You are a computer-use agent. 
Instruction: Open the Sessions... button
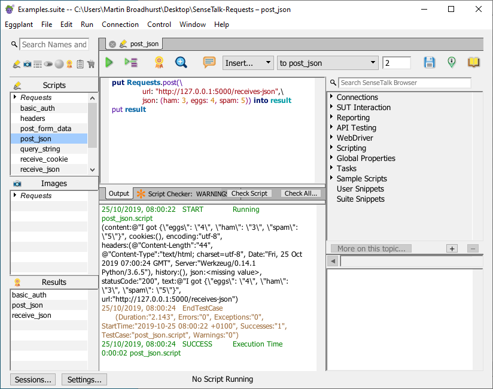[x=33, y=379]
